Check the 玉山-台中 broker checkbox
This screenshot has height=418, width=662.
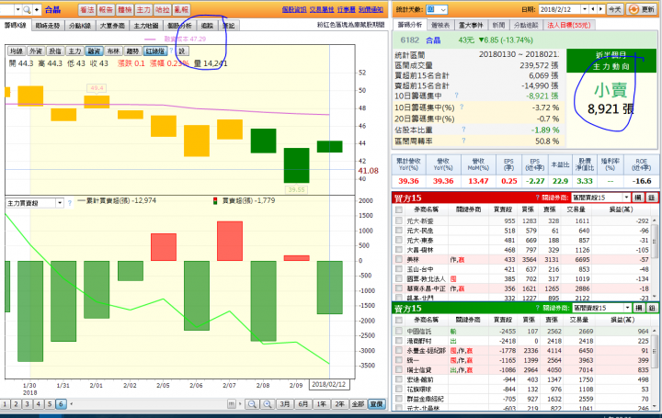tap(398, 269)
